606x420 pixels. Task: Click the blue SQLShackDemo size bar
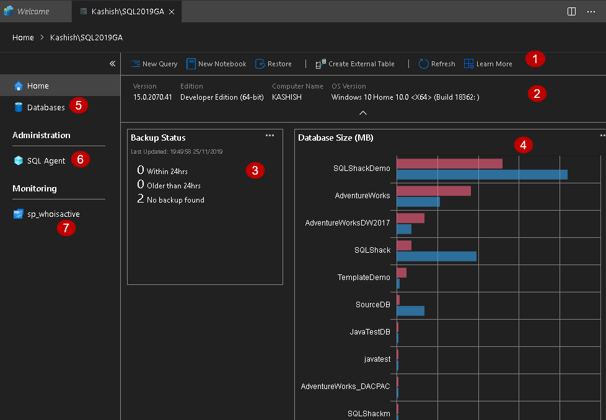coord(481,175)
